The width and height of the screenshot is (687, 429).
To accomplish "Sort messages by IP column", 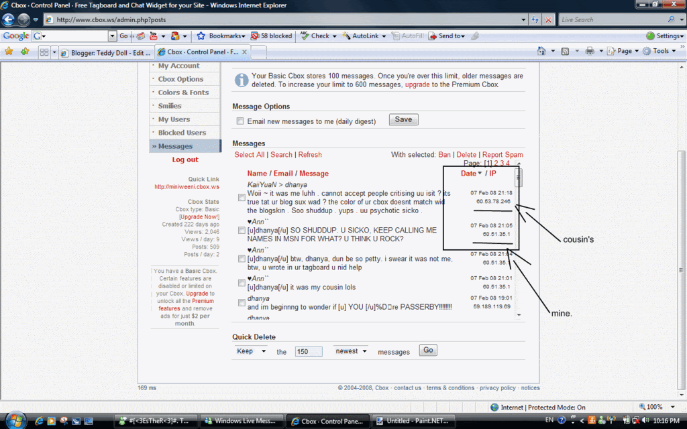I will [493, 174].
